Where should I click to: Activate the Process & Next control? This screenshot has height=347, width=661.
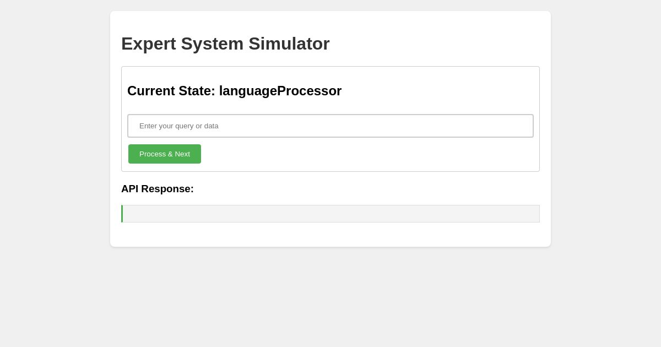[164, 154]
